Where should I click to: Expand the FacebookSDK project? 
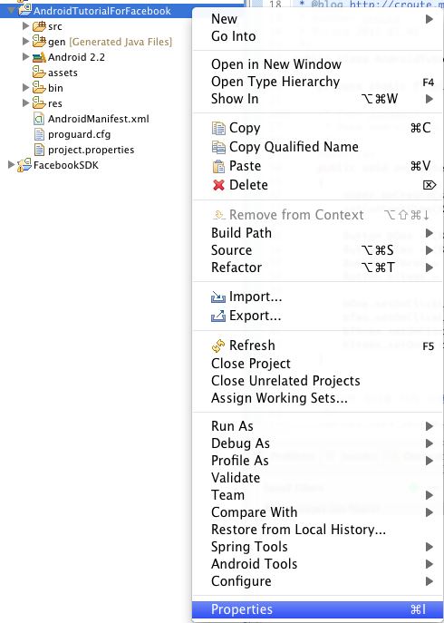[11, 164]
